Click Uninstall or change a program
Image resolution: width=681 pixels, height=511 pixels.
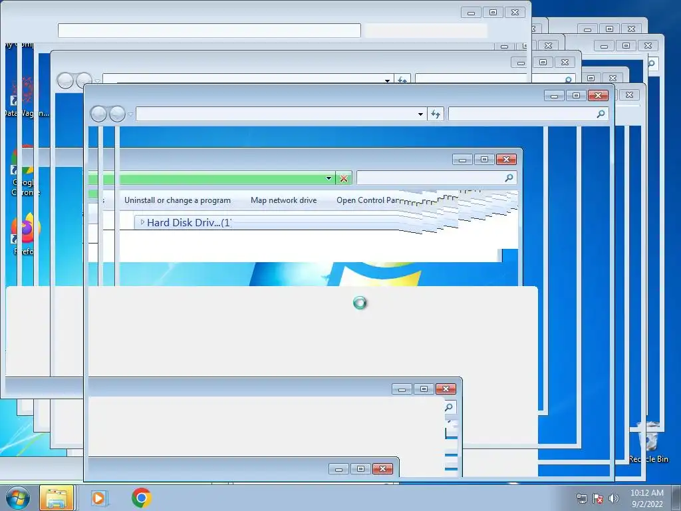click(177, 200)
